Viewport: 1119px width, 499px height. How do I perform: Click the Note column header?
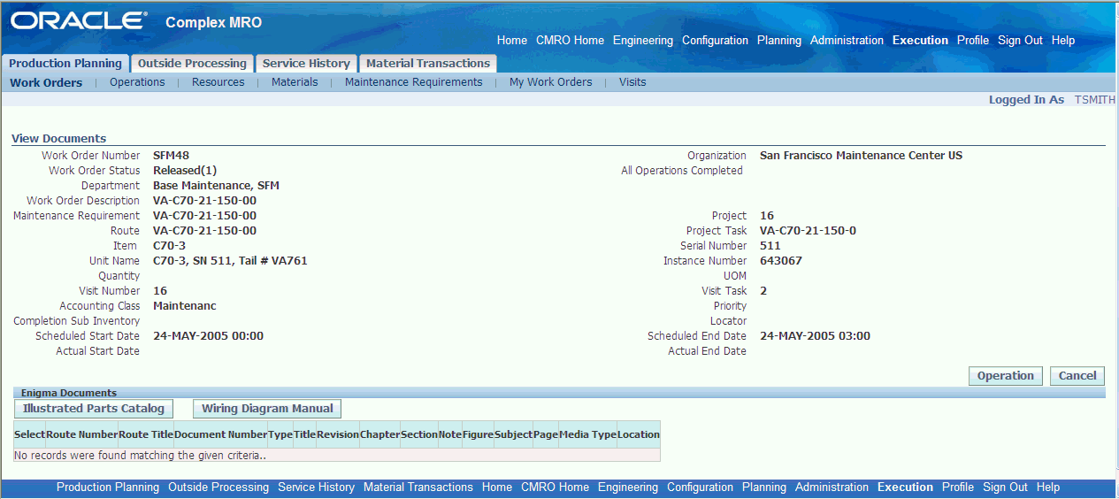(450, 434)
